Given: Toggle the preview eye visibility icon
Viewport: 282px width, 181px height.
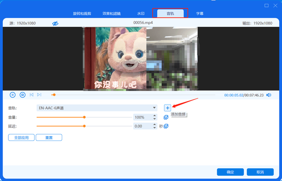Looking at the screenshot, I should 55,23.
